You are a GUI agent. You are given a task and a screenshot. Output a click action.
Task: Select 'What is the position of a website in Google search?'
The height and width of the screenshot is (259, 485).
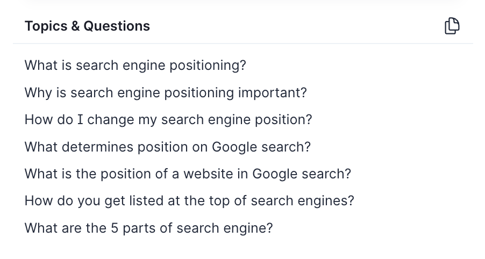(188, 174)
